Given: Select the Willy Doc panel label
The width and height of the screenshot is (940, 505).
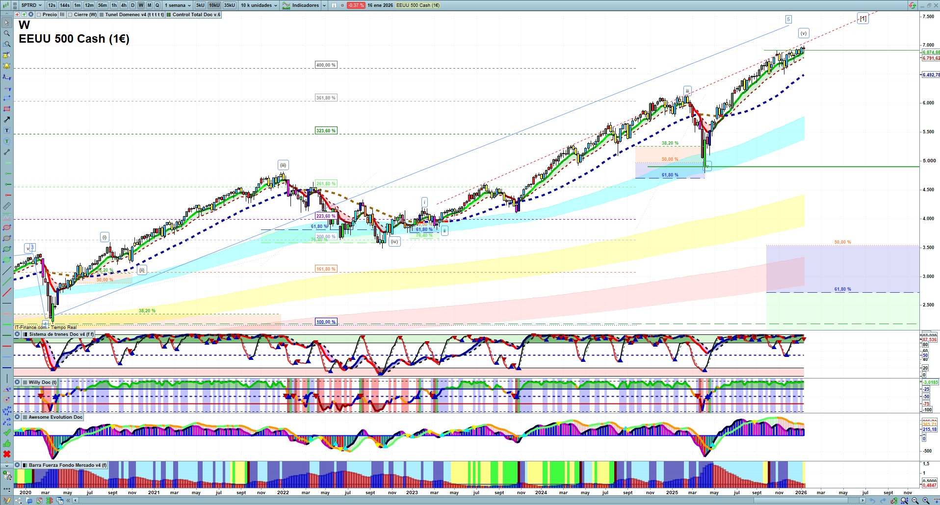Looking at the screenshot, I should click(x=43, y=382).
